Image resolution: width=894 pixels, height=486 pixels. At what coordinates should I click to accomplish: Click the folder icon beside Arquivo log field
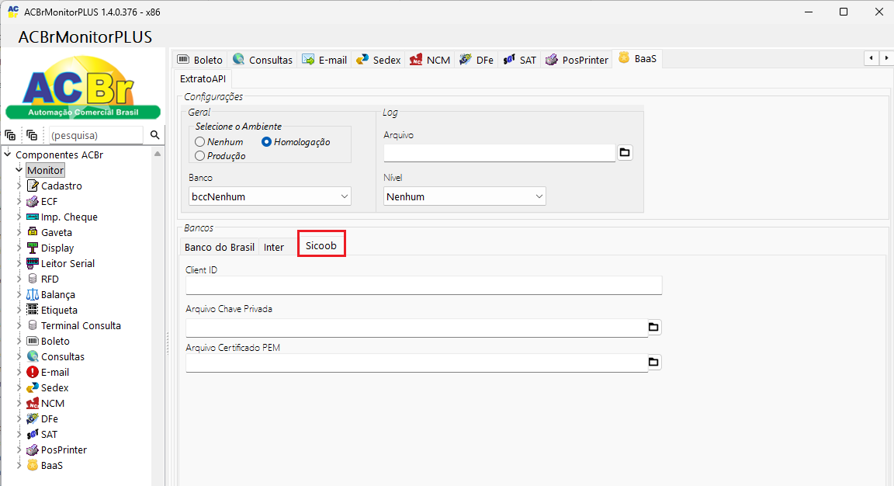click(x=625, y=153)
